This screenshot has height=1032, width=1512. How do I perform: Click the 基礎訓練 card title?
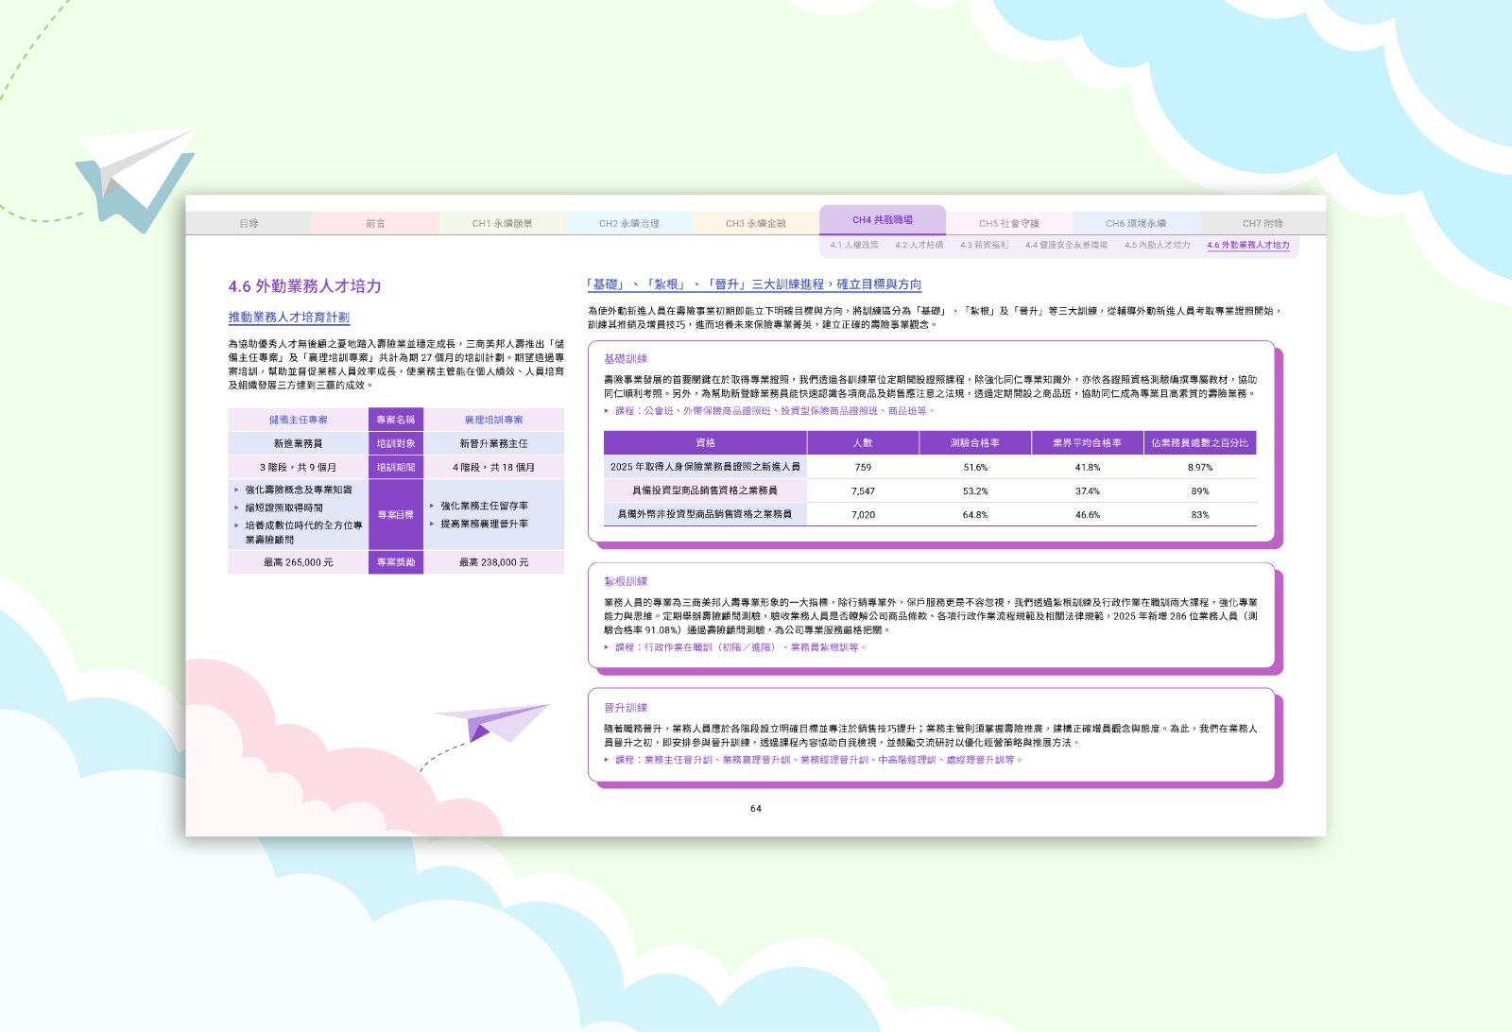pyautogui.click(x=626, y=359)
